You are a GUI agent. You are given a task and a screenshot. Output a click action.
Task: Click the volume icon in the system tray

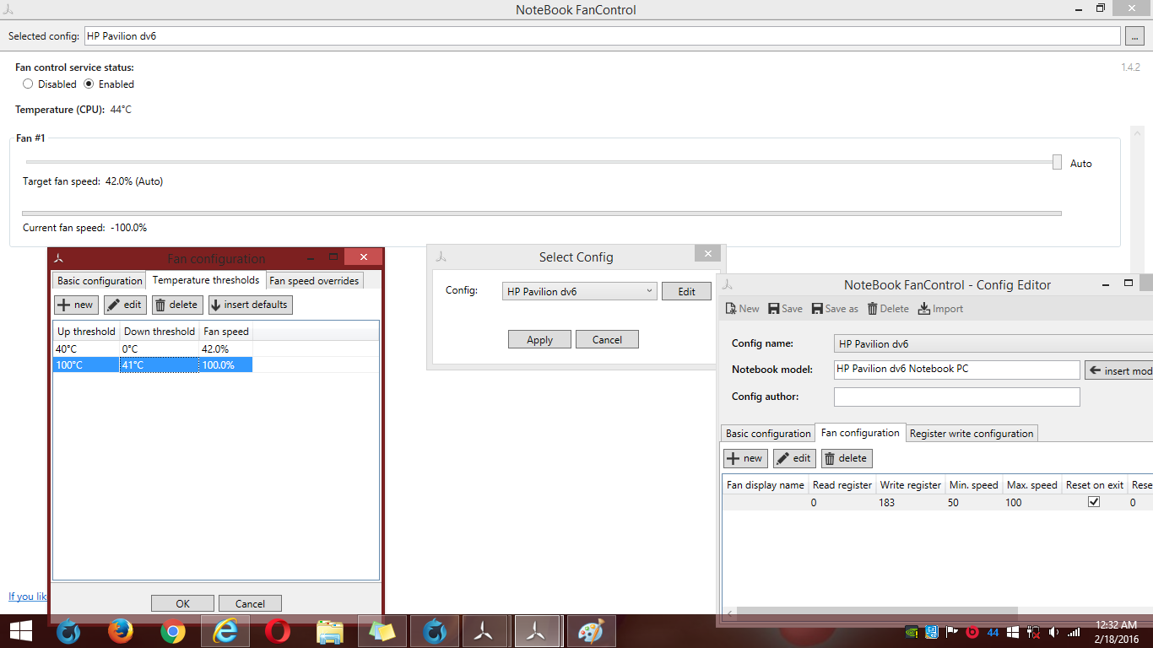pyautogui.click(x=1053, y=632)
